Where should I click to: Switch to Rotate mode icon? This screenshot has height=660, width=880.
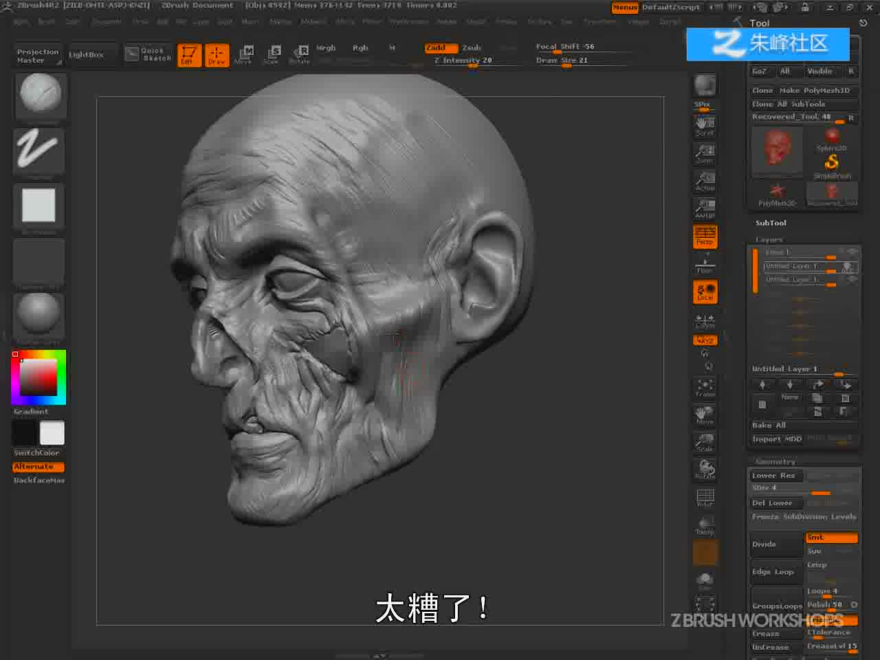point(300,54)
